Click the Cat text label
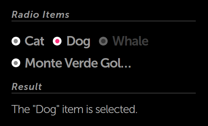Screen dimensions: 208x126 (x=34, y=41)
